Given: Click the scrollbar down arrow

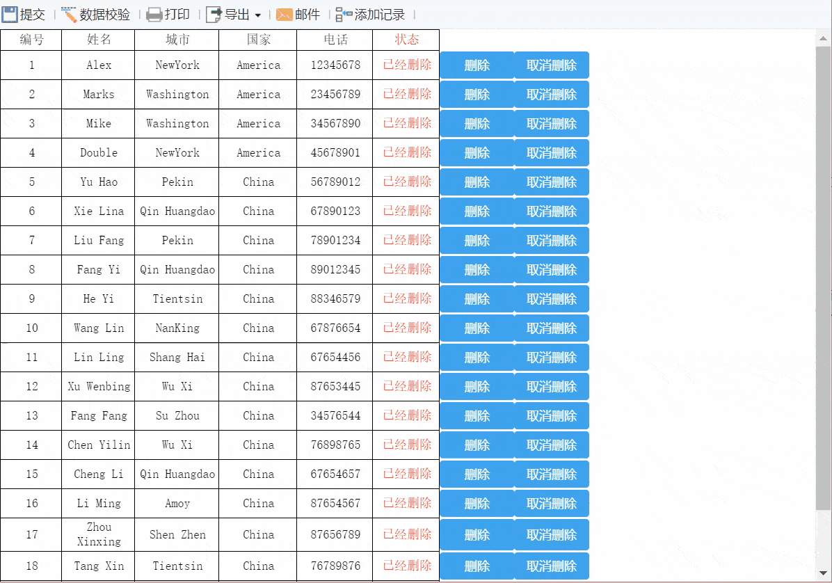Looking at the screenshot, I should (823, 573).
